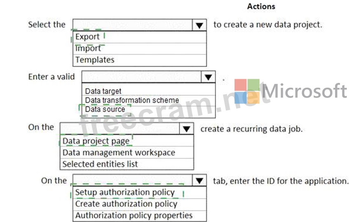Choose the Import option
This screenshot has width=349, height=222.
[88, 49]
